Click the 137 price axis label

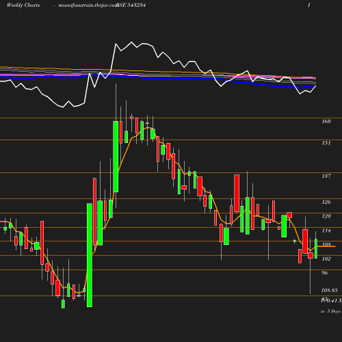pyautogui.click(x=326, y=176)
